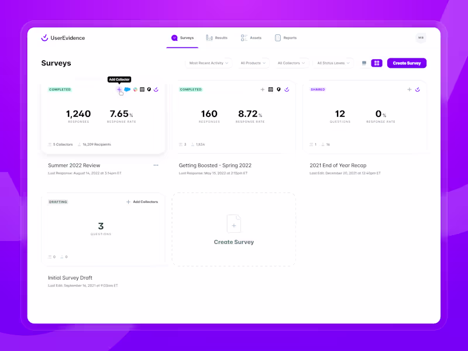
Task: Click Salesforce cloud icon on Summer 2022 Review
Action: coord(128,90)
